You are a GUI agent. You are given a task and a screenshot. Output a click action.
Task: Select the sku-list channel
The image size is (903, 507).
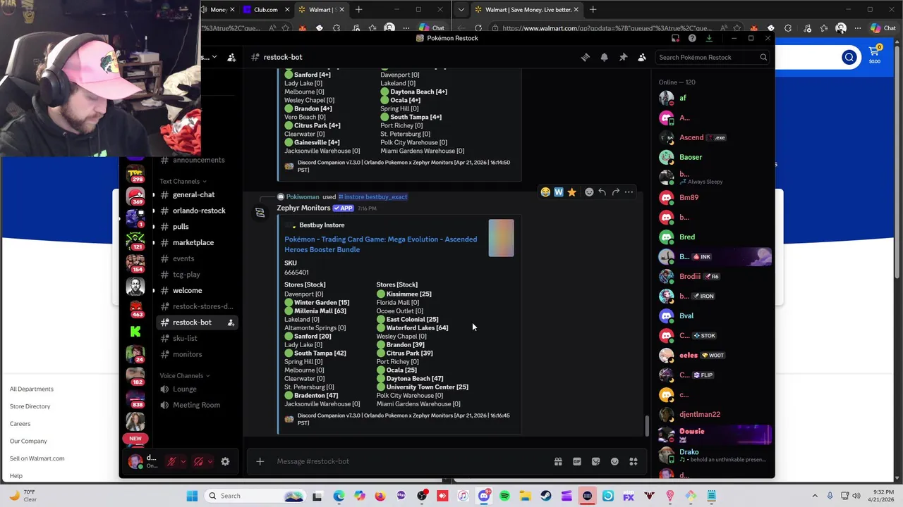185,338
